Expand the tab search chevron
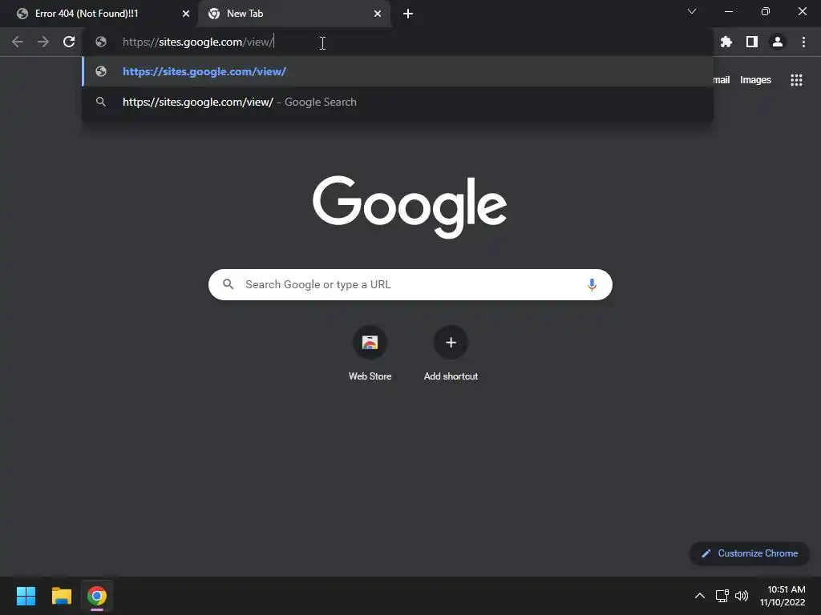The image size is (821, 615). tap(692, 11)
